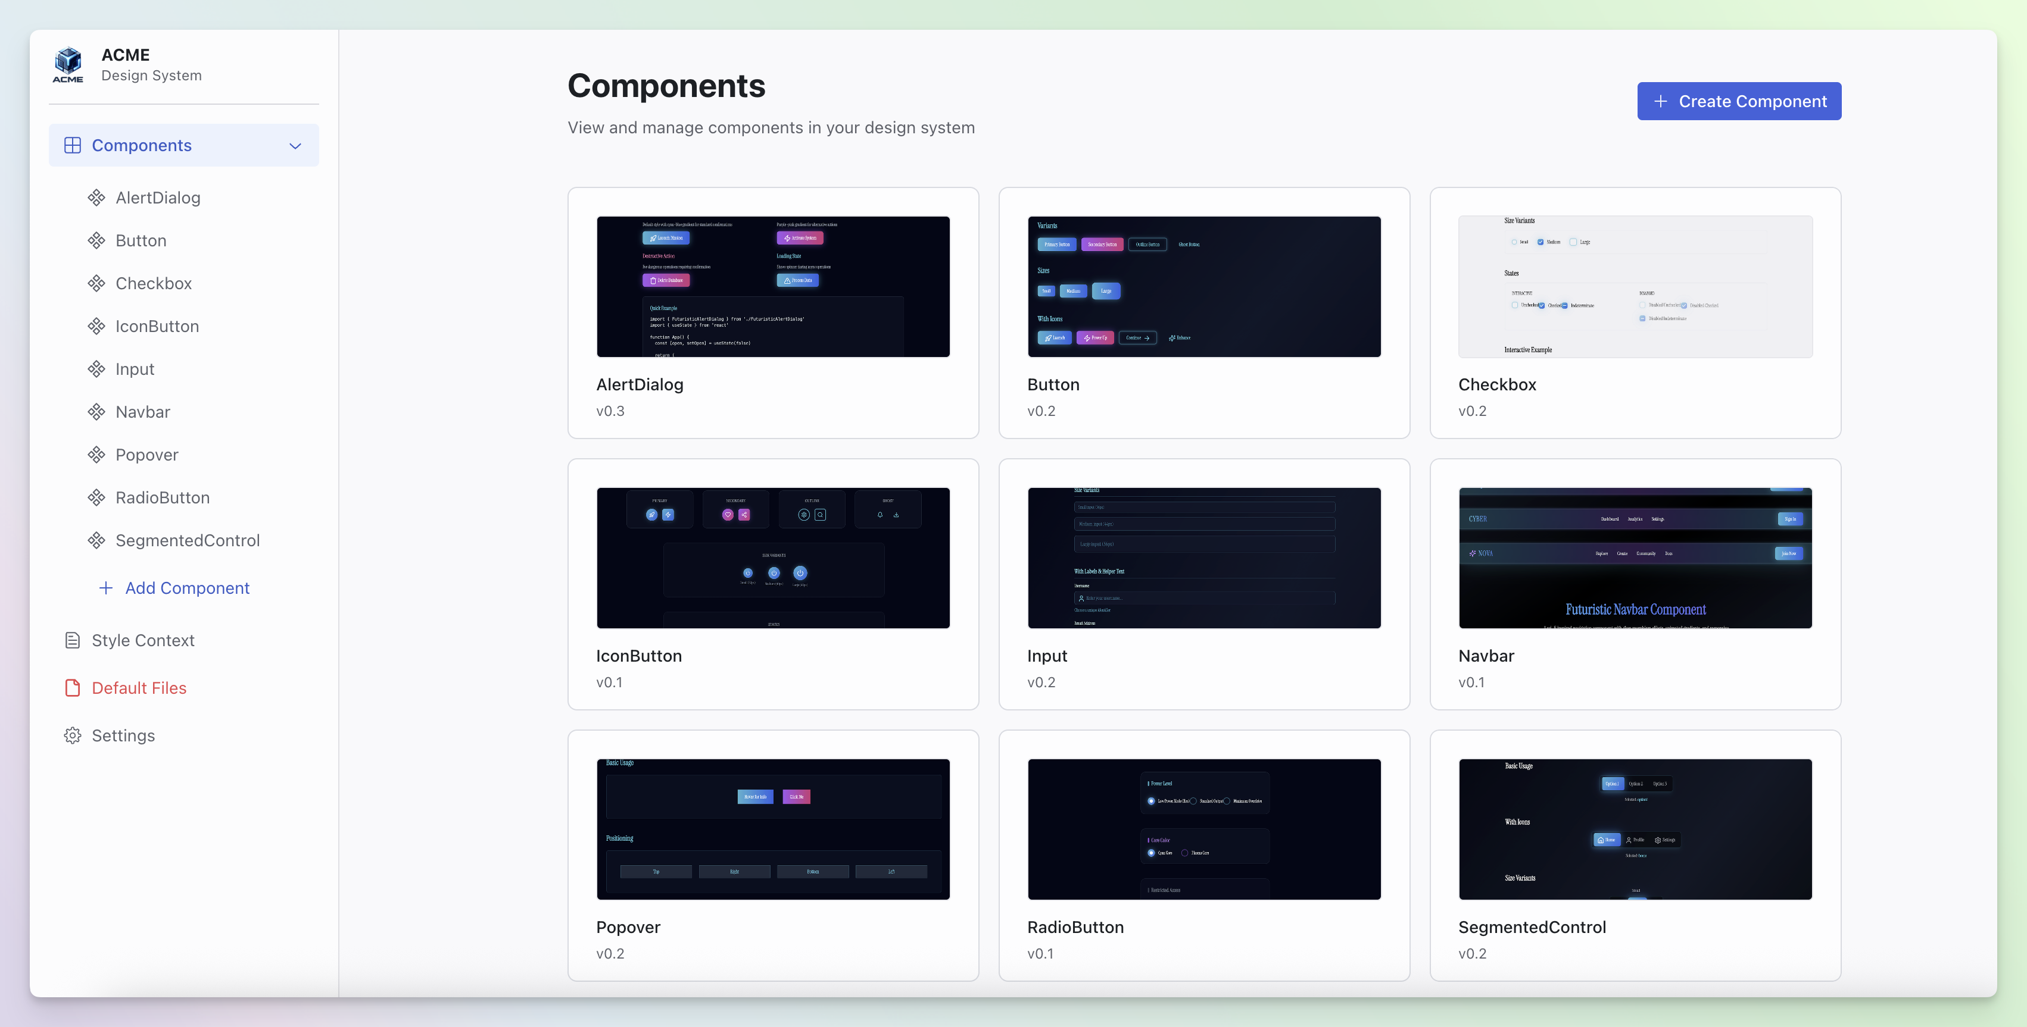Click the diamond icon beside SegmentedControl

pos(97,540)
